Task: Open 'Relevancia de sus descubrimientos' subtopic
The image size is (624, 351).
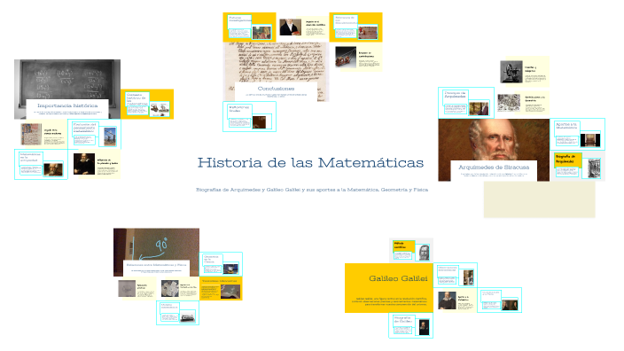Action: 355,27
